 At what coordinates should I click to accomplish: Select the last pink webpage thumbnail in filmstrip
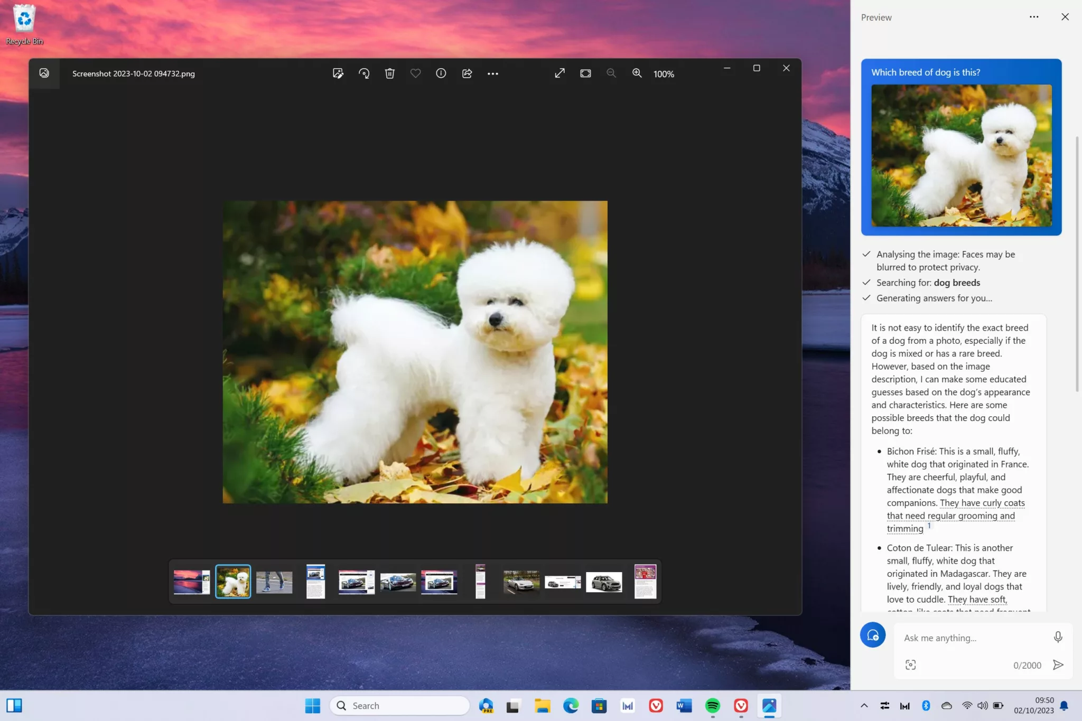645,582
